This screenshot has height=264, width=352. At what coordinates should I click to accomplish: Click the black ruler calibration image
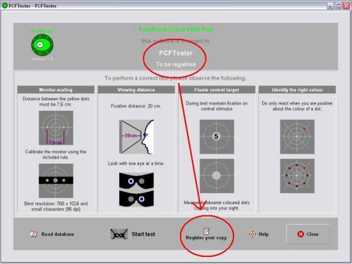coord(56,181)
